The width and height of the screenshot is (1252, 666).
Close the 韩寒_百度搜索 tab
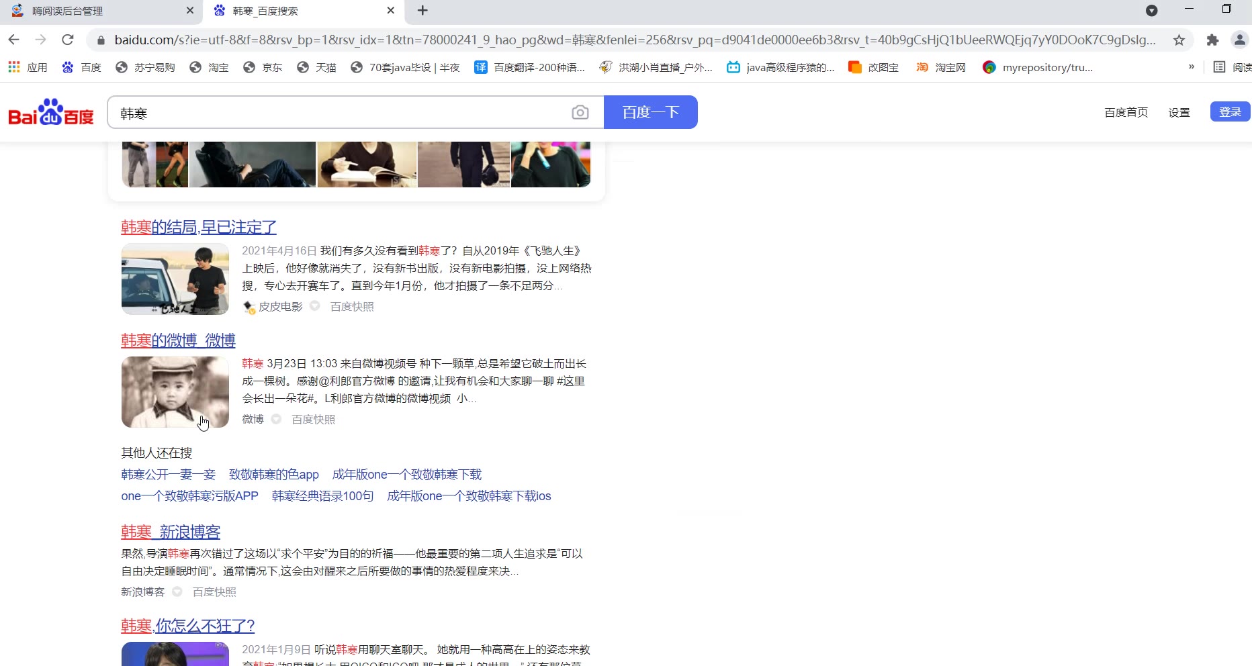pos(391,11)
